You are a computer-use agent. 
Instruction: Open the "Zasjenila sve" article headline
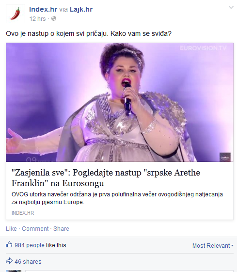point(106,177)
